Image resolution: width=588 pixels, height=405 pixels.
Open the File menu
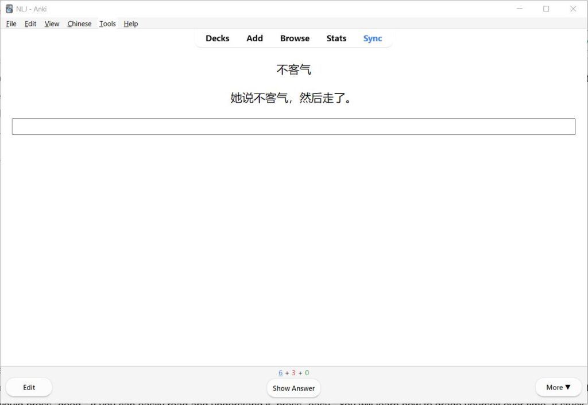coord(11,24)
